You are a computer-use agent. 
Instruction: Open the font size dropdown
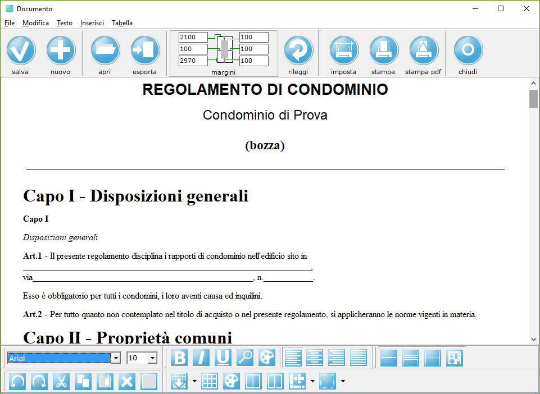[x=152, y=358]
